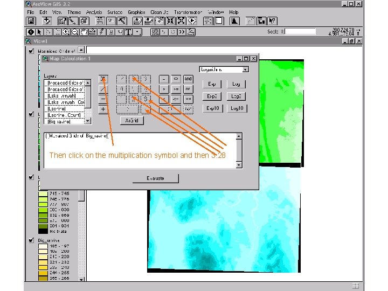Image resolution: width=388 pixels, height=291 pixels.
Task: Click the Add Theme toolbar icon
Action: (46, 21)
